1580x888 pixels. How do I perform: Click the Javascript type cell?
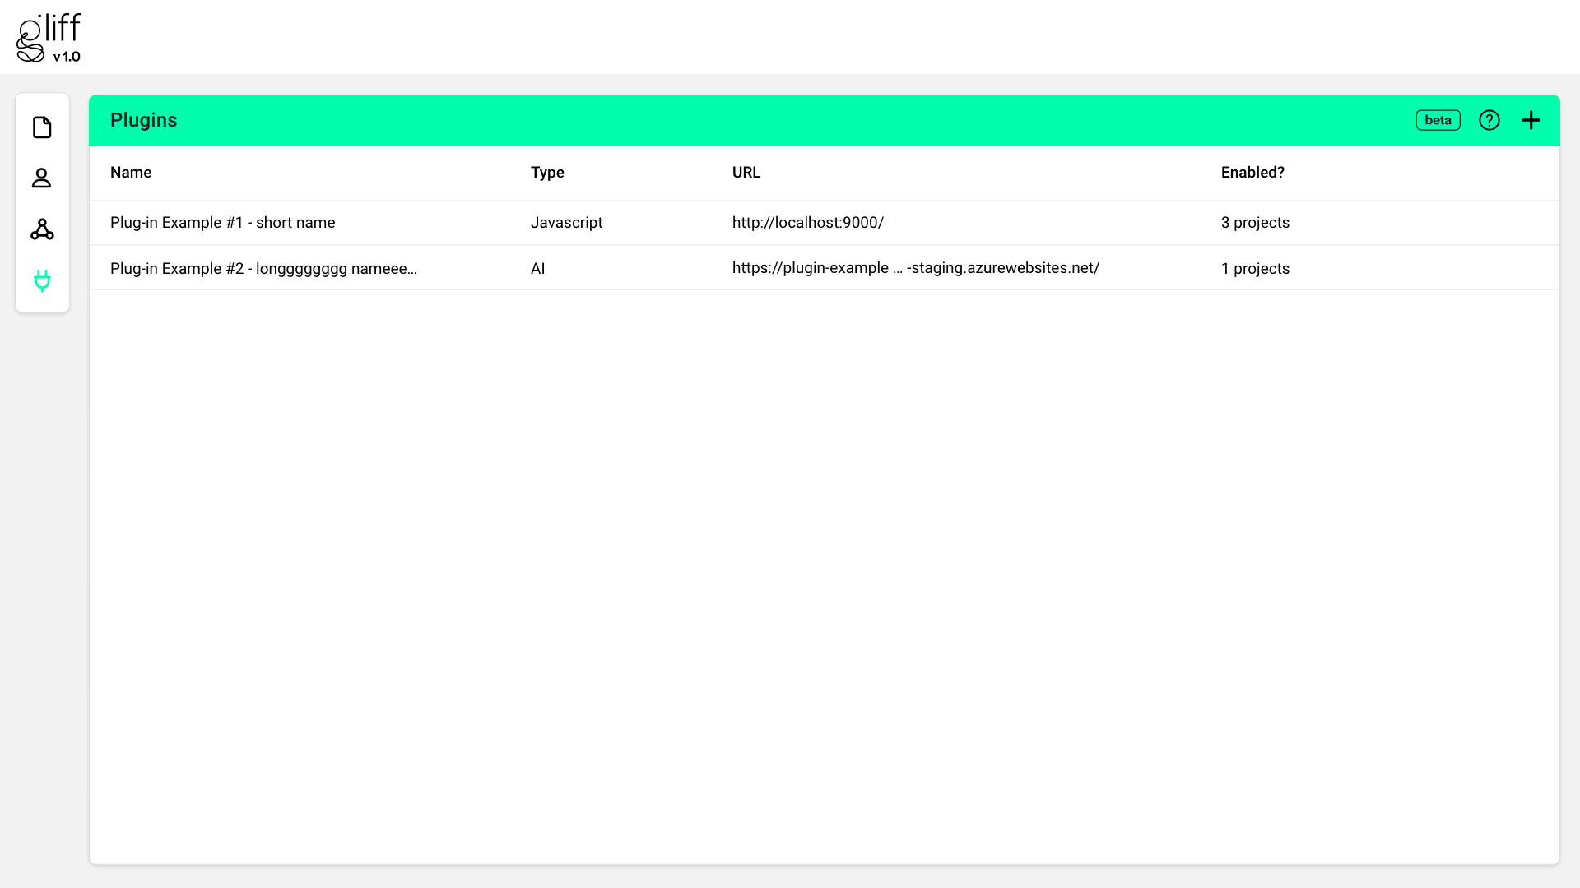tap(566, 223)
